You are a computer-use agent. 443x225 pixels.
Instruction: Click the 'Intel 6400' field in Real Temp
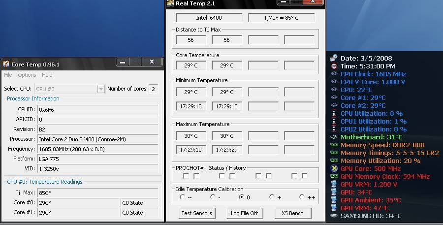tap(209, 18)
